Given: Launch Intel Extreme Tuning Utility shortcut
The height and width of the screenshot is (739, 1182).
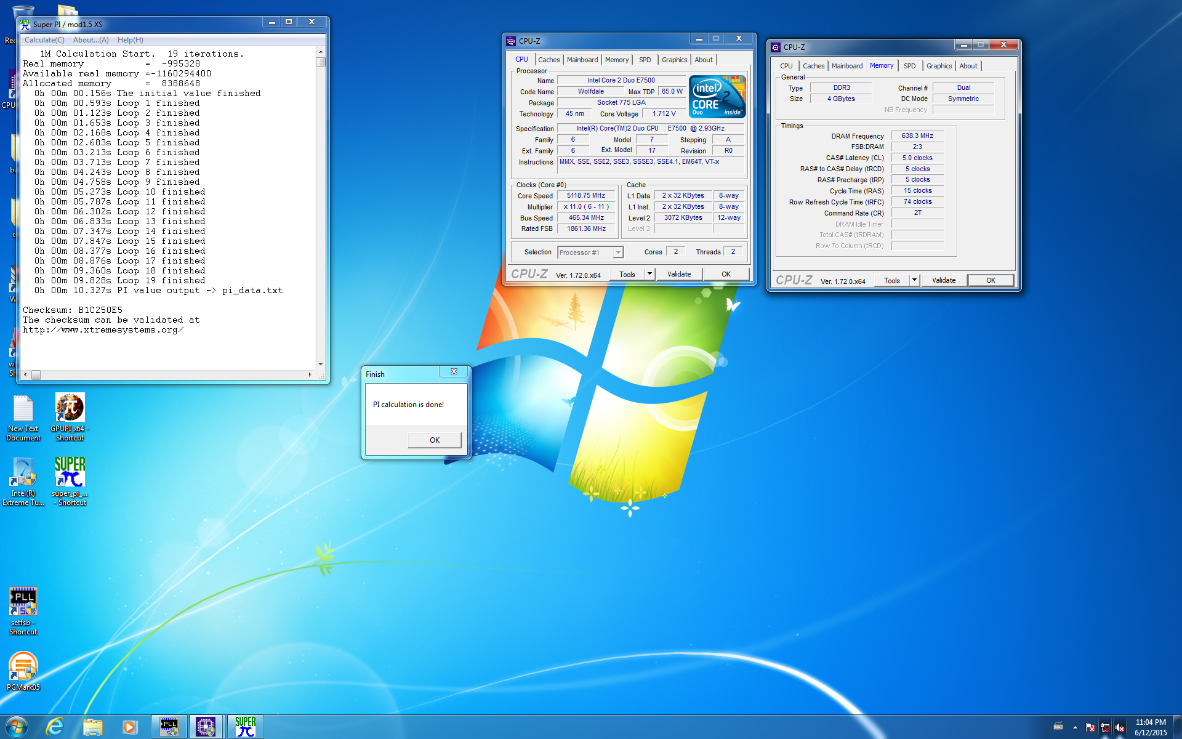Looking at the screenshot, I should coord(23,482).
